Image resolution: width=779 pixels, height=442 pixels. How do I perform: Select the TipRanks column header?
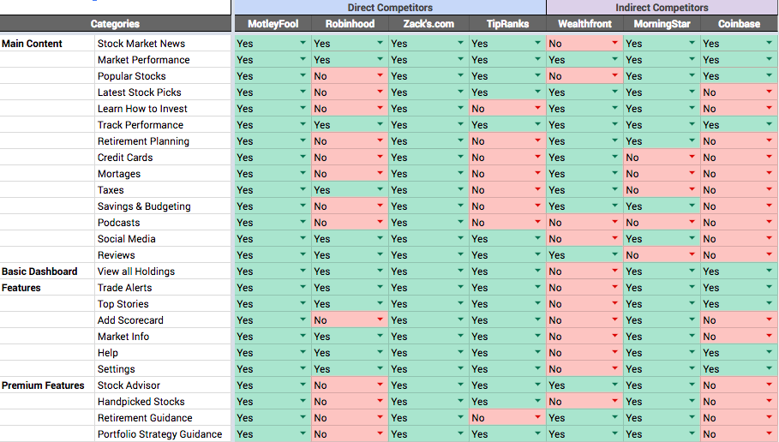point(507,23)
